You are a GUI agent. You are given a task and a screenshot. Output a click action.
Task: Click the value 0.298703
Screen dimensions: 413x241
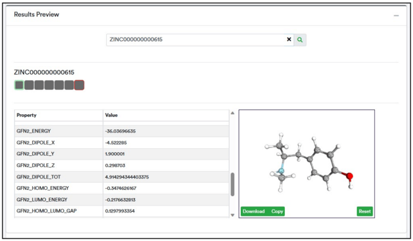115,166
